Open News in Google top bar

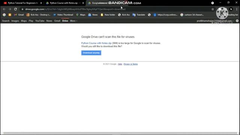(49, 21)
